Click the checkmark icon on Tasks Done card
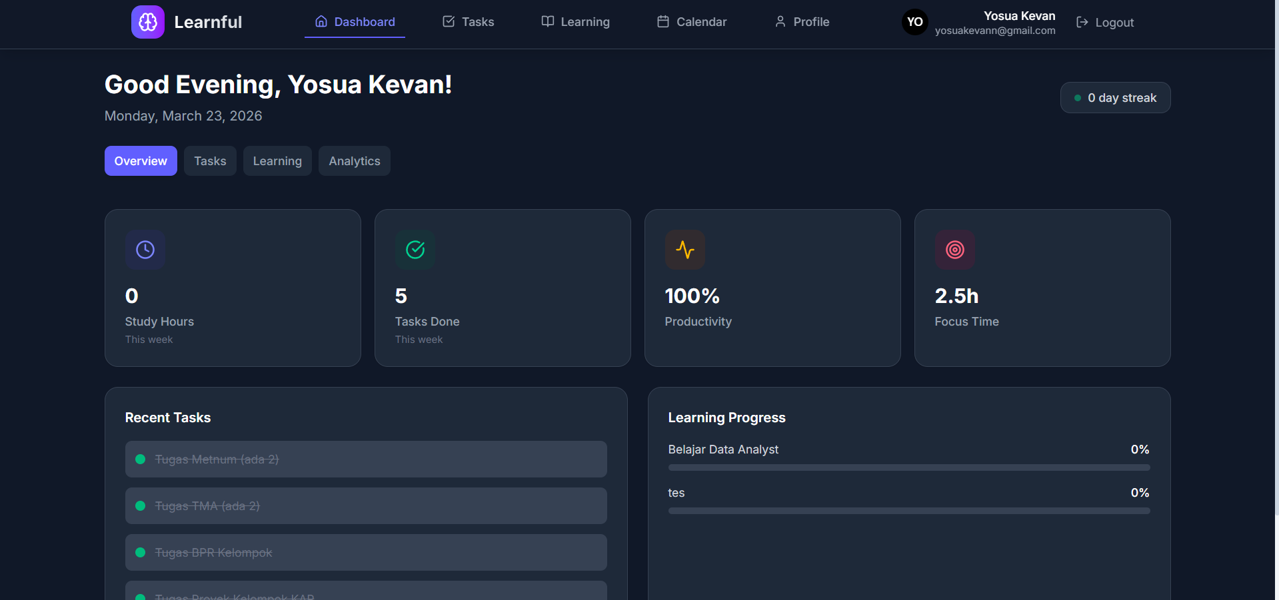This screenshot has width=1279, height=600. 415,250
